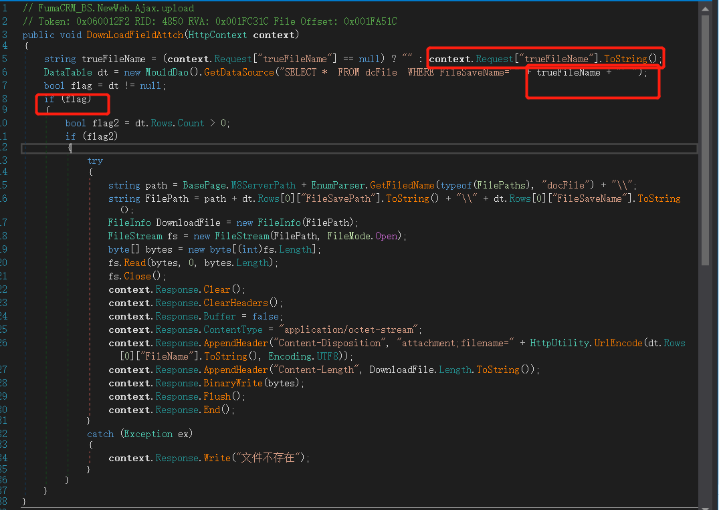Viewport: 719px width, 510px height.
Task: Click the HttpContext parameter type
Action: point(217,35)
